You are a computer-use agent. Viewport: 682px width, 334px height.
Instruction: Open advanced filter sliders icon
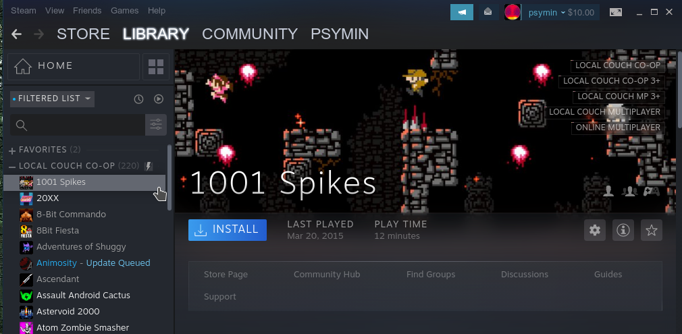tap(156, 126)
